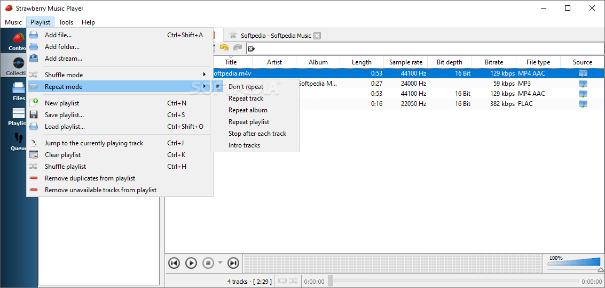Click the 24000 Hz sample rate cell
This screenshot has width=605, height=288.
point(405,84)
